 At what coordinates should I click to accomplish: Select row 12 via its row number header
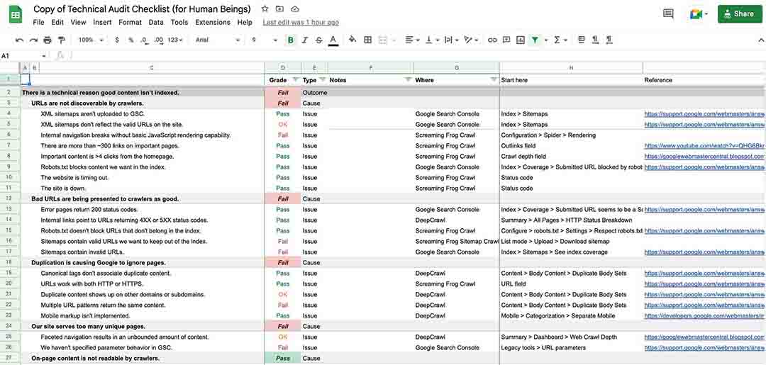(9, 199)
